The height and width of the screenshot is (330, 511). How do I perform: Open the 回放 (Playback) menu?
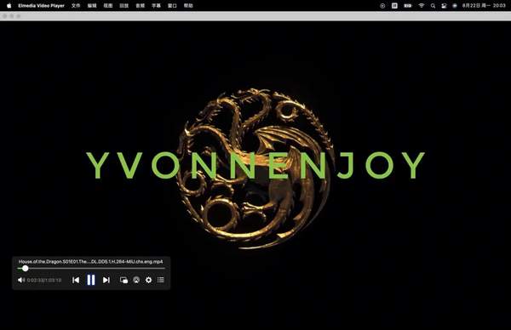pyautogui.click(x=123, y=6)
